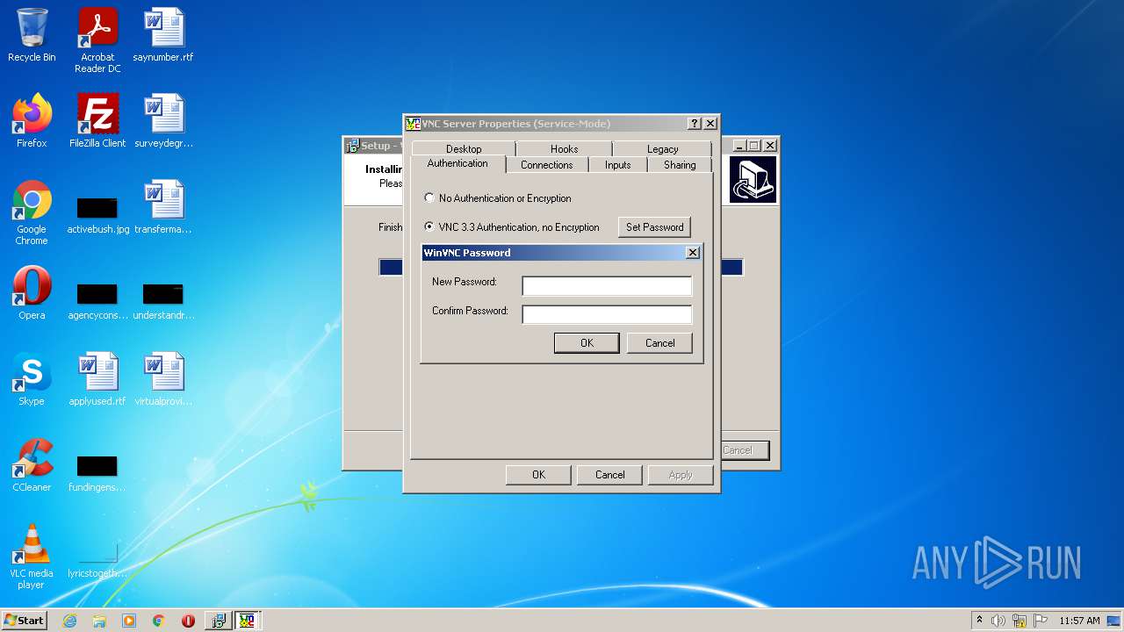Image resolution: width=1124 pixels, height=632 pixels.
Task: Switch to the Setup installer taskbar button
Action: click(x=218, y=621)
